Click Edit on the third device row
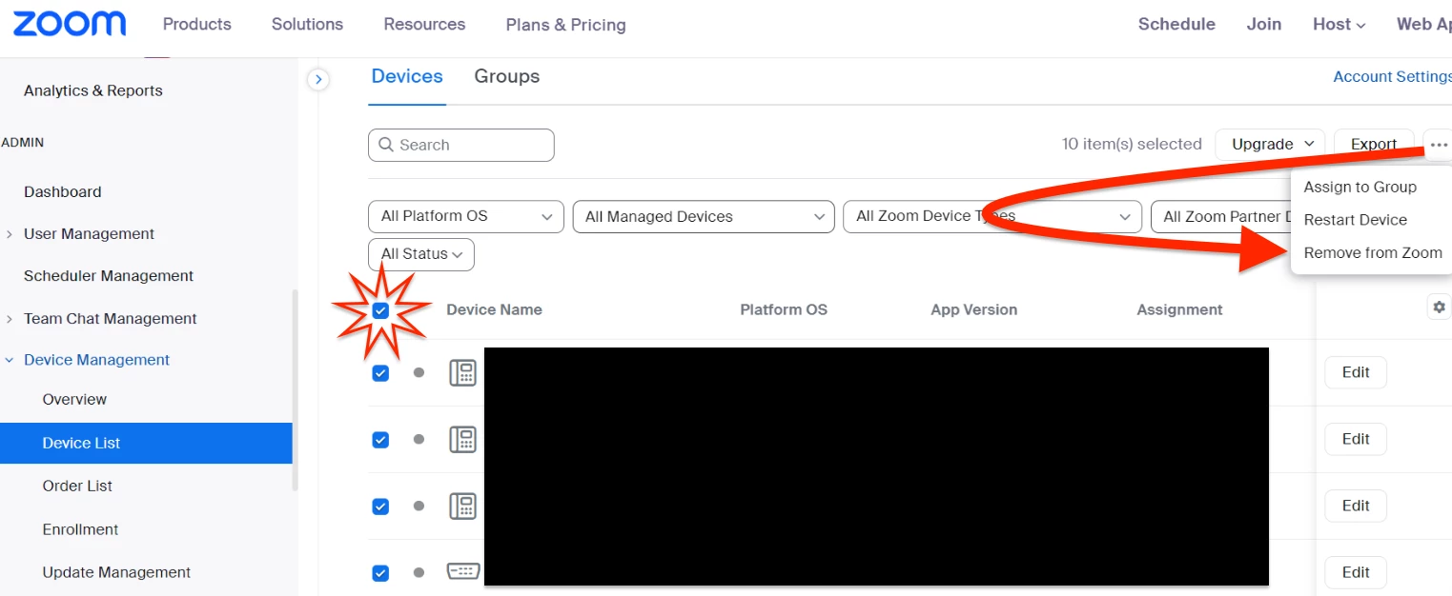The image size is (1452, 596). 1356,506
